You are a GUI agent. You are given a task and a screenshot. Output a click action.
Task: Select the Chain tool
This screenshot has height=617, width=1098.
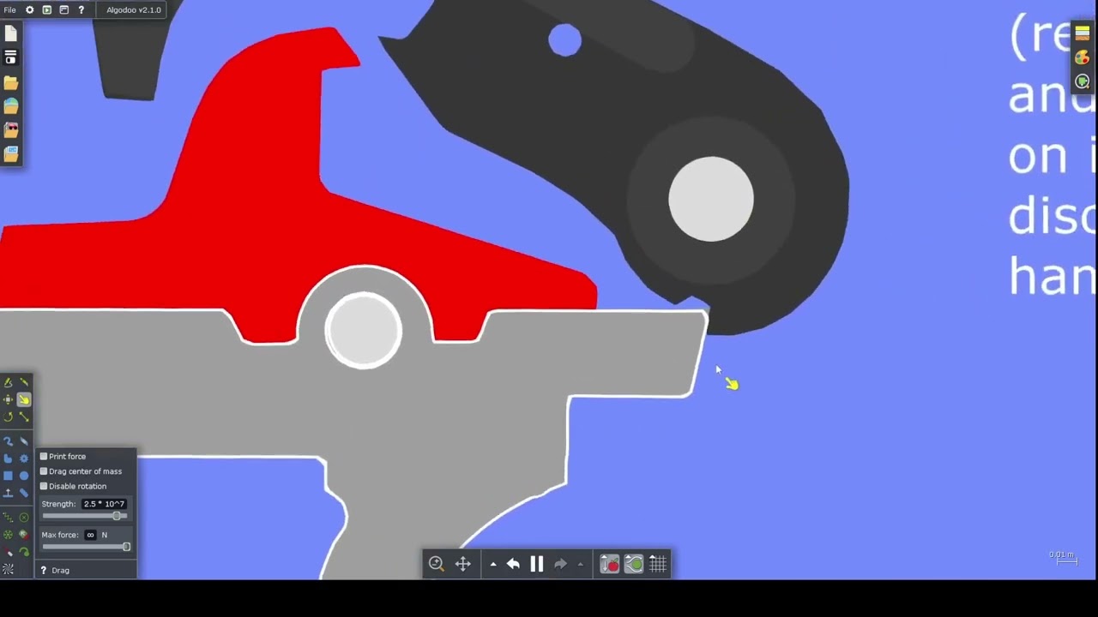pyautogui.click(x=24, y=493)
